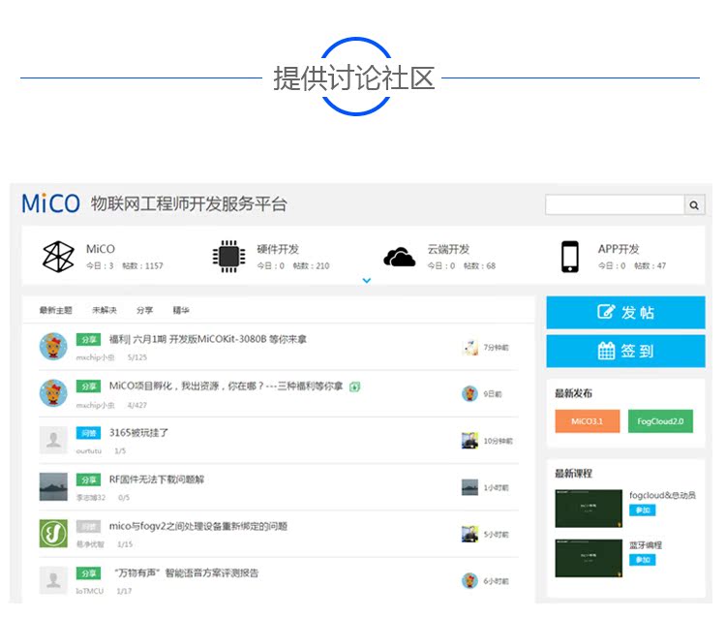726x618 pixels.
Task: Click last replier avatar showing 9日前
Action: pos(469,394)
